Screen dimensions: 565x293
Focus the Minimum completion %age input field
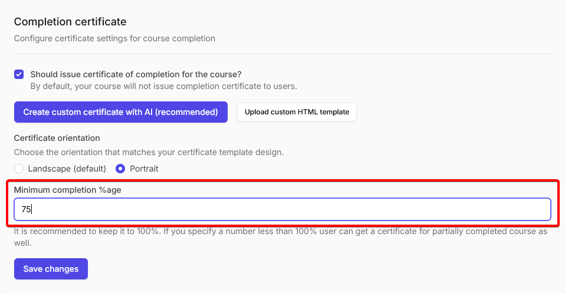pyautogui.click(x=282, y=209)
